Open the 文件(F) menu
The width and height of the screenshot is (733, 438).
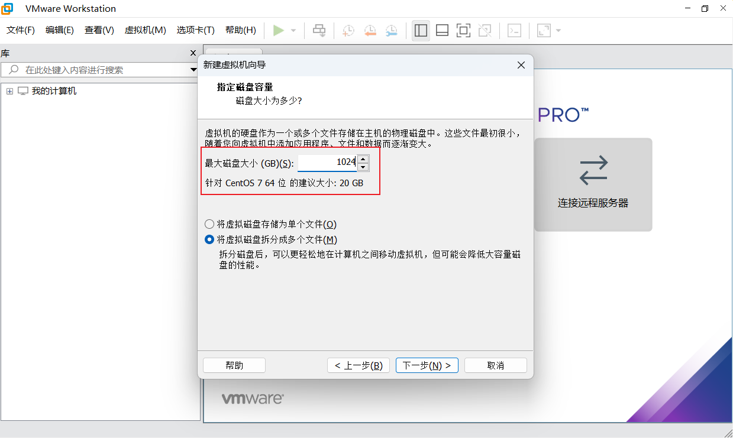(x=21, y=30)
